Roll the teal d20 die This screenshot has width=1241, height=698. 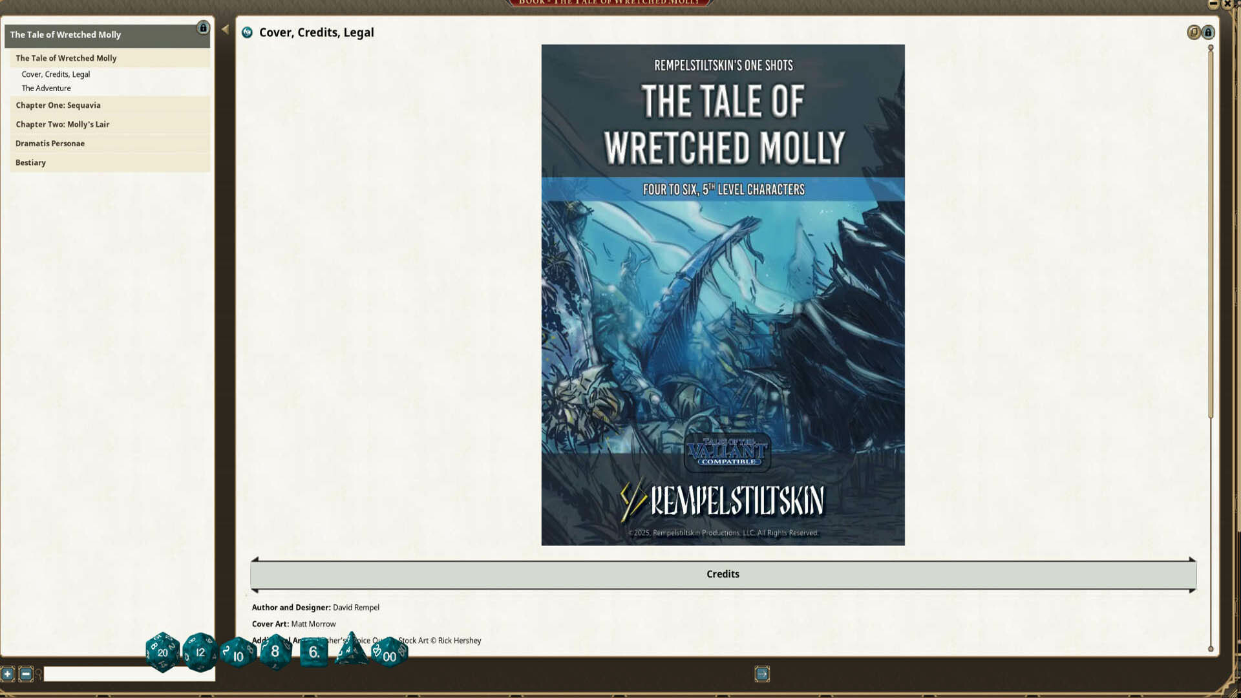164,651
